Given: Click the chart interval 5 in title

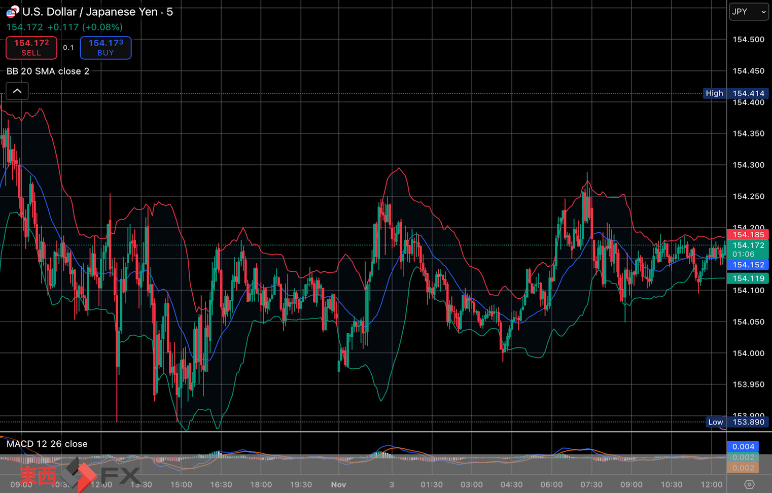Looking at the screenshot, I should pyautogui.click(x=169, y=12).
